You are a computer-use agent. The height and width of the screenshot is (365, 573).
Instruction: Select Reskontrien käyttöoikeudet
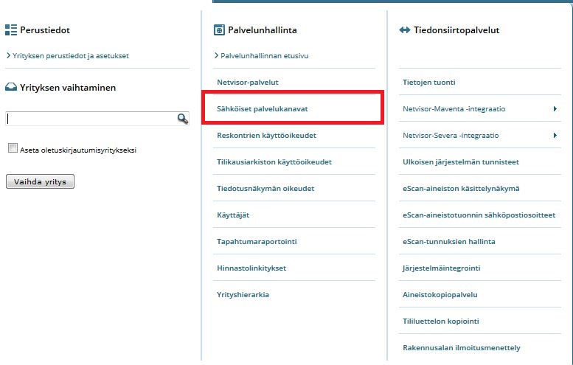266,135
